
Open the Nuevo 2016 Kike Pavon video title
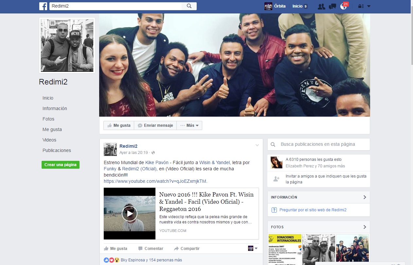click(206, 201)
